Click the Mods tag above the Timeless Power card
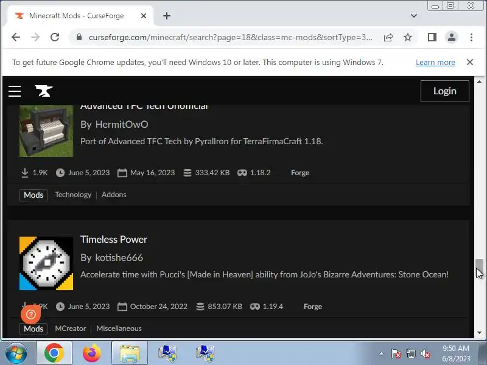 (33, 195)
